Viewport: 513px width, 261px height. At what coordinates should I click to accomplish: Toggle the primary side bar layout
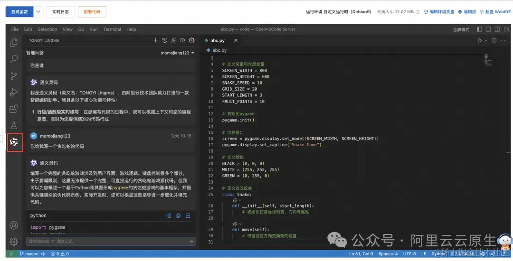pyautogui.click(x=479, y=29)
